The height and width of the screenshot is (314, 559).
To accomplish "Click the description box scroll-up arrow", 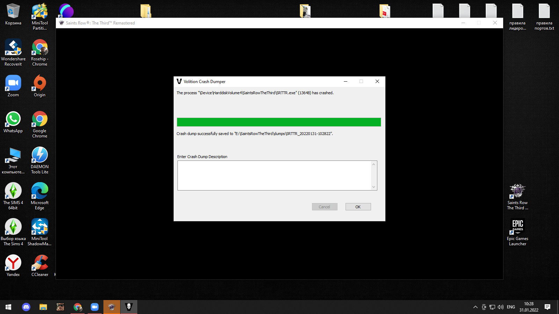I will pyautogui.click(x=374, y=164).
